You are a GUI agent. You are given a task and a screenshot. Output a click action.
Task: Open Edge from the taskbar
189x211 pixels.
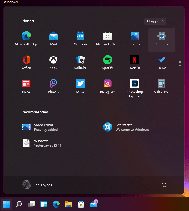pos(56,204)
